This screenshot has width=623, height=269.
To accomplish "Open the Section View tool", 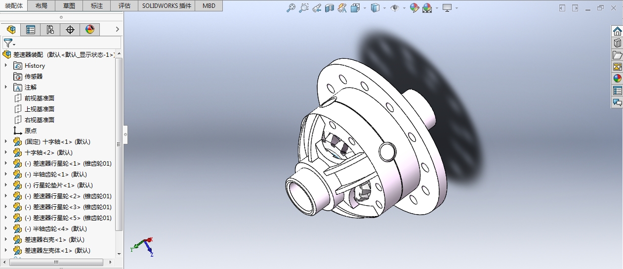I will click(x=330, y=8).
